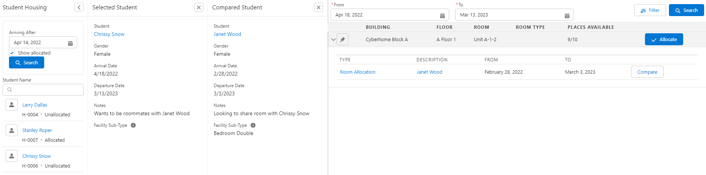Collapse the Unit A-1-2 room row
Image resolution: width=706 pixels, height=175 pixels.
pyautogui.click(x=333, y=40)
